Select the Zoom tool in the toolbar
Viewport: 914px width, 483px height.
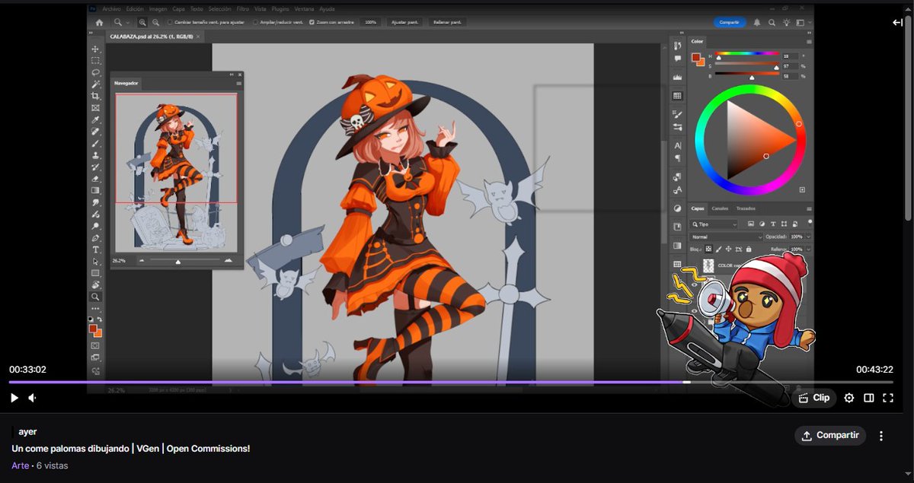click(95, 297)
